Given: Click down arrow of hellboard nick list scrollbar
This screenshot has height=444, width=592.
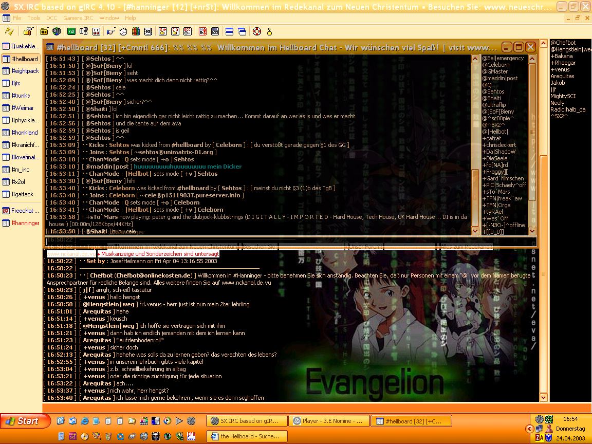Looking at the screenshot, I should coord(532,231).
